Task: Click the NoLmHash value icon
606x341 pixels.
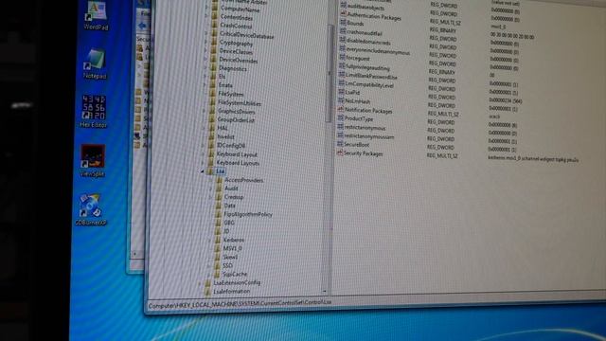Action: pos(341,100)
